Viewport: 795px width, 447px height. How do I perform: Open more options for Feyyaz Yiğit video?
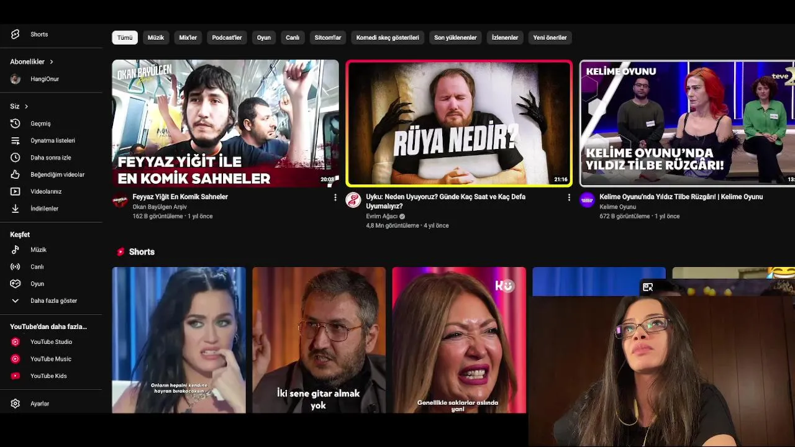pyautogui.click(x=335, y=197)
